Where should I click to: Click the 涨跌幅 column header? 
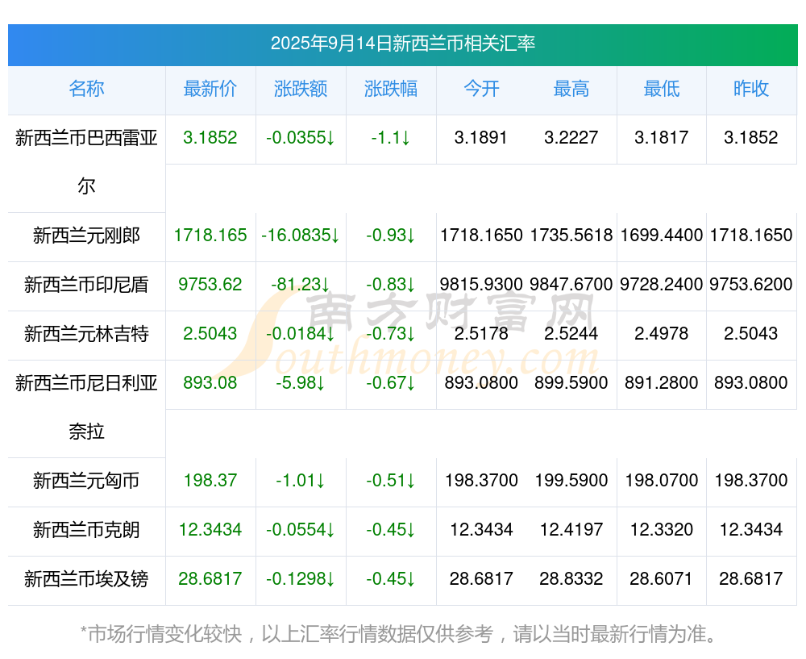pos(391,89)
